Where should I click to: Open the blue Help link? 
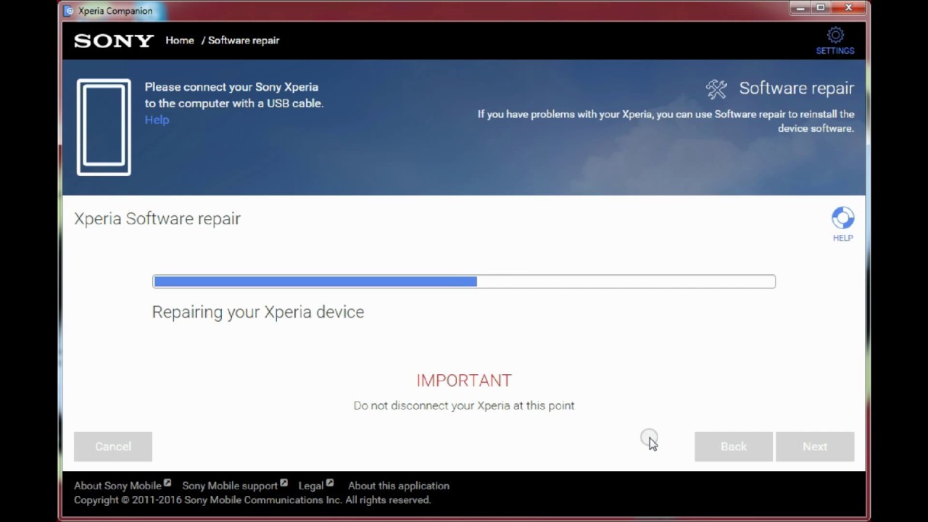[157, 120]
